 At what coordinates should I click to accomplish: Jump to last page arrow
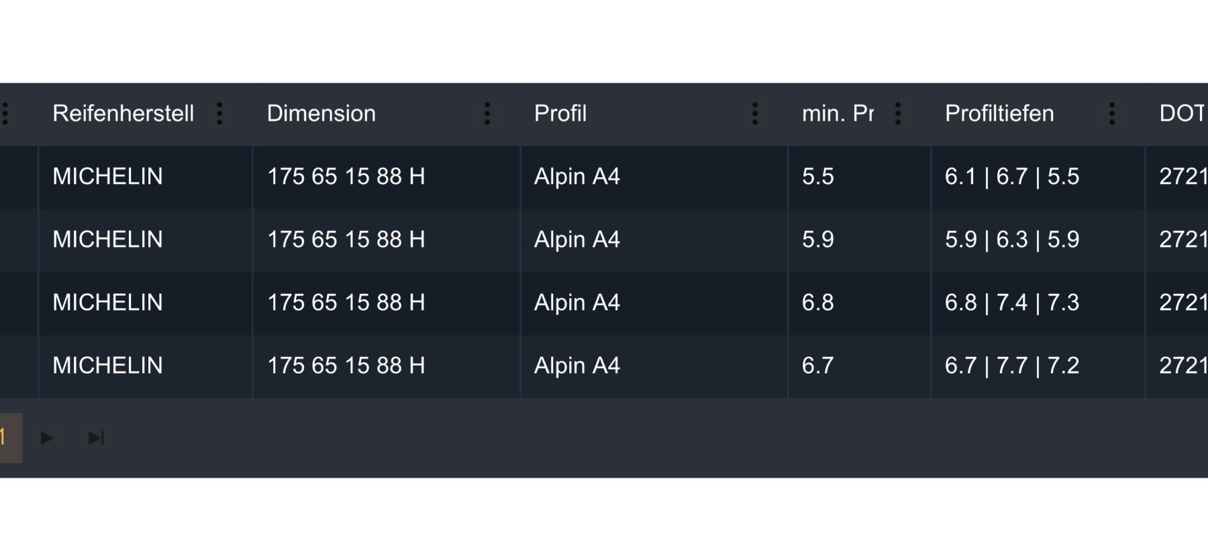96,438
